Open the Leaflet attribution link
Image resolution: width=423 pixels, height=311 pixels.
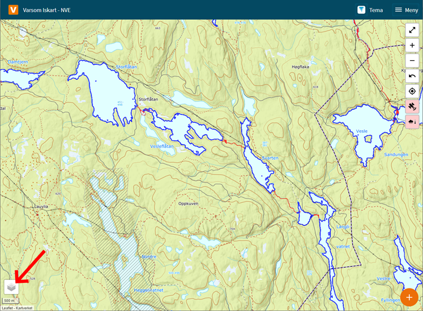(7, 308)
